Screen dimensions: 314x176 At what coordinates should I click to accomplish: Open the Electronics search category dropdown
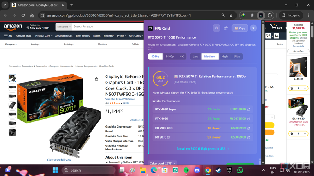(64, 26)
